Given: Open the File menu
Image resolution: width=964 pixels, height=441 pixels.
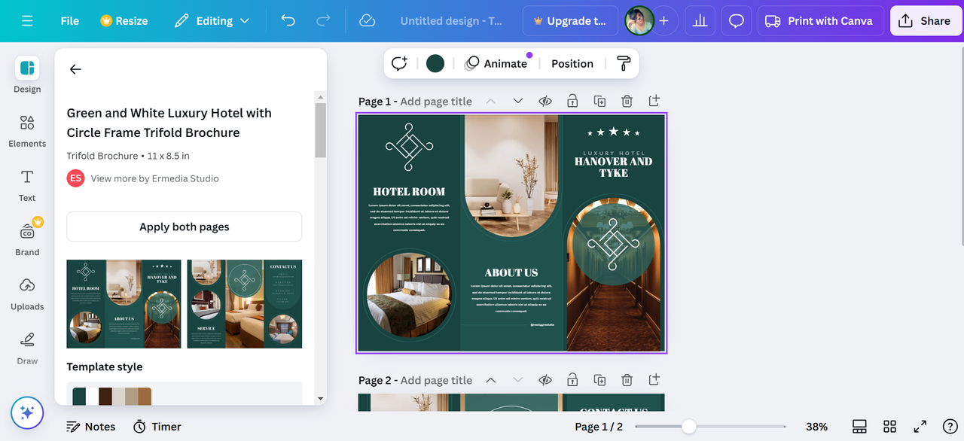Looking at the screenshot, I should [x=70, y=21].
